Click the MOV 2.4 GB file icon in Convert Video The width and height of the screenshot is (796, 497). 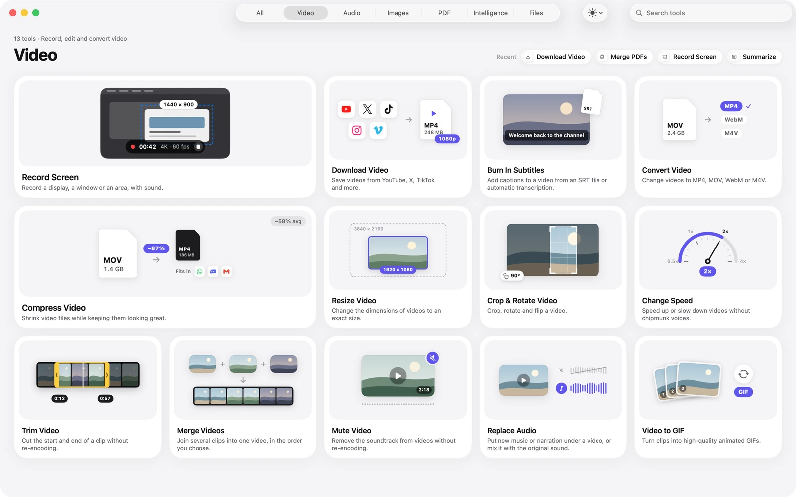[x=679, y=120]
